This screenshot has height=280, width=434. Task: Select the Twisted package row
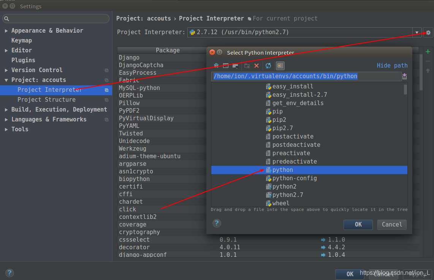(162, 134)
